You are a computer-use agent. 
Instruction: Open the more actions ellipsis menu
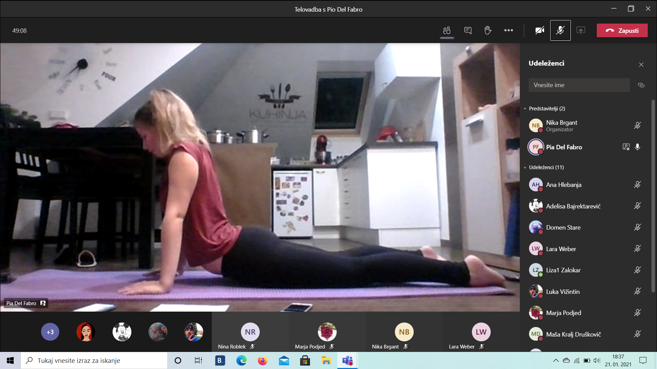tap(508, 30)
